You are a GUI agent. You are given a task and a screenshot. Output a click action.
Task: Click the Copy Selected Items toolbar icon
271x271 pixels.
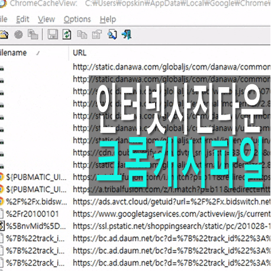[x=82, y=34]
